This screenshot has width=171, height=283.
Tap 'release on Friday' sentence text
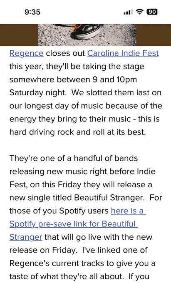pyautogui.click(x=43, y=250)
